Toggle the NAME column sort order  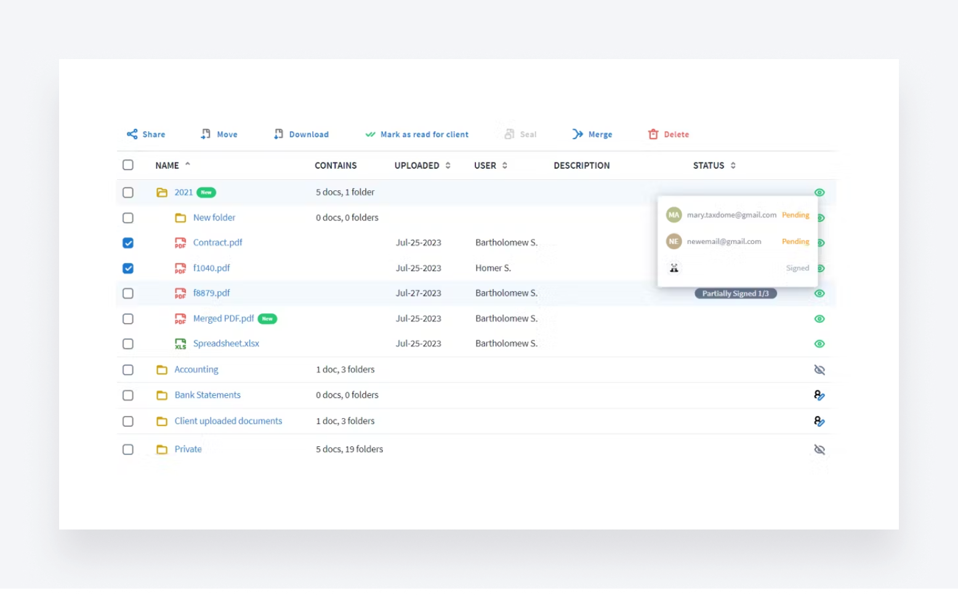tap(188, 164)
